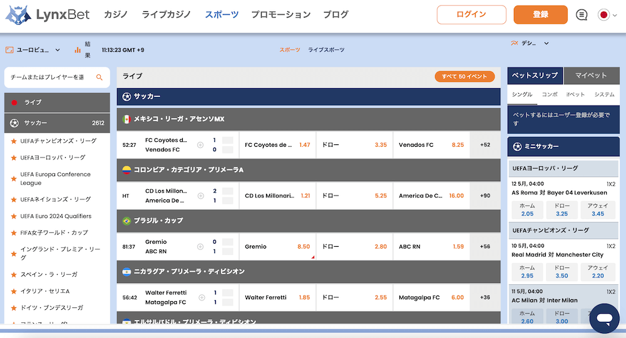Click the soccer ball in サッカー section header
This screenshot has width=626, height=338.
pos(126,96)
